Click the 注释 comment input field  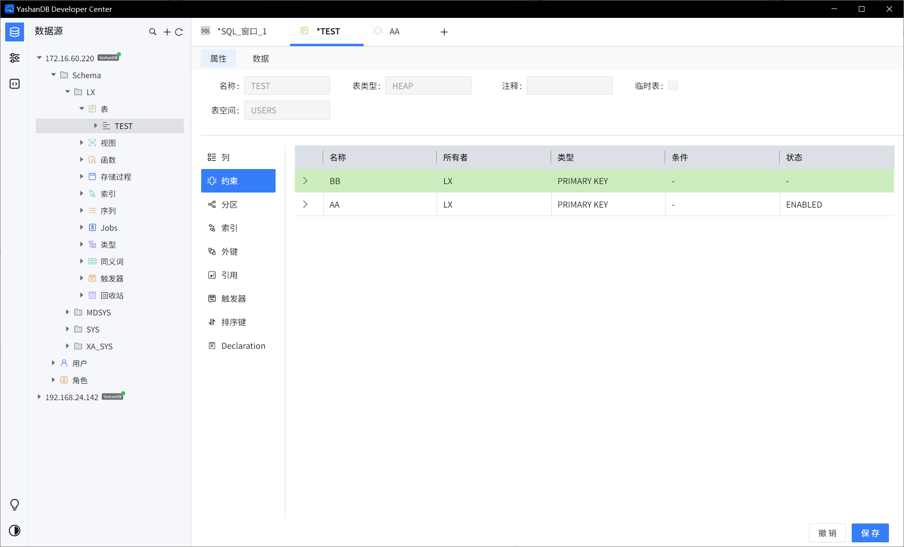tap(569, 86)
